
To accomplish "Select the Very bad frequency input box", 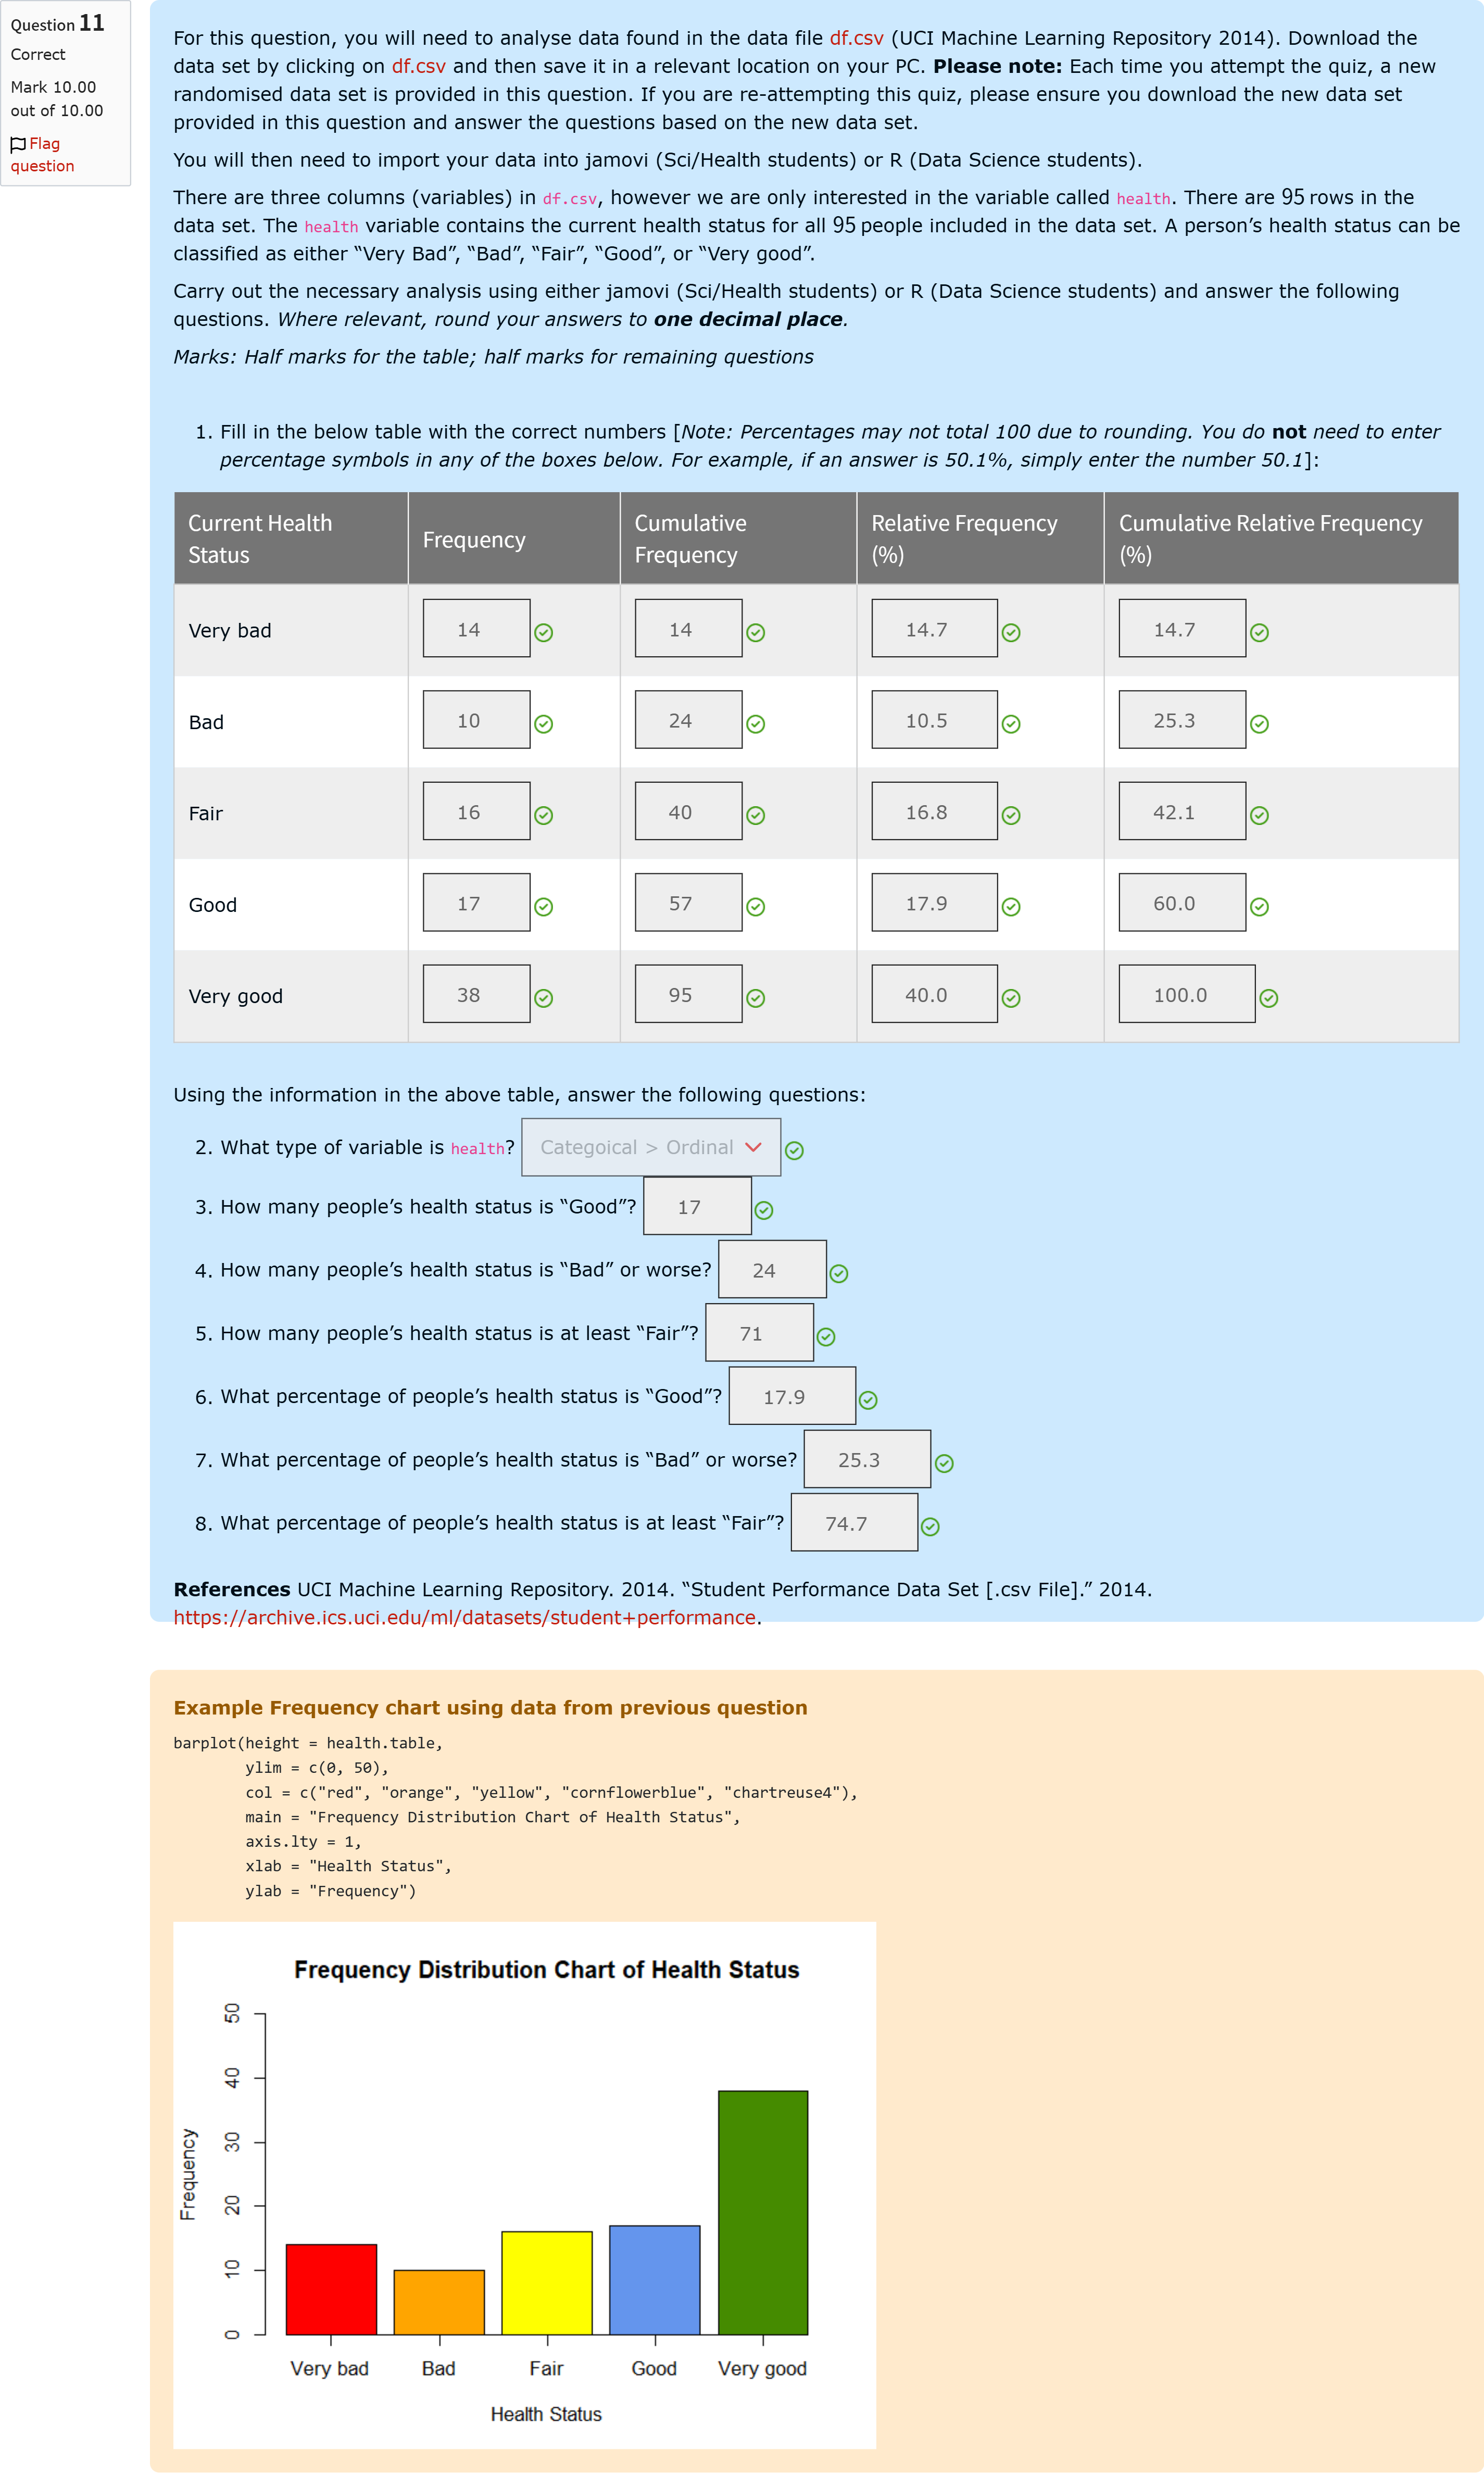I will [476, 628].
